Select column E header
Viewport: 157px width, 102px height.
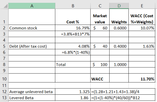(x=142, y=6)
